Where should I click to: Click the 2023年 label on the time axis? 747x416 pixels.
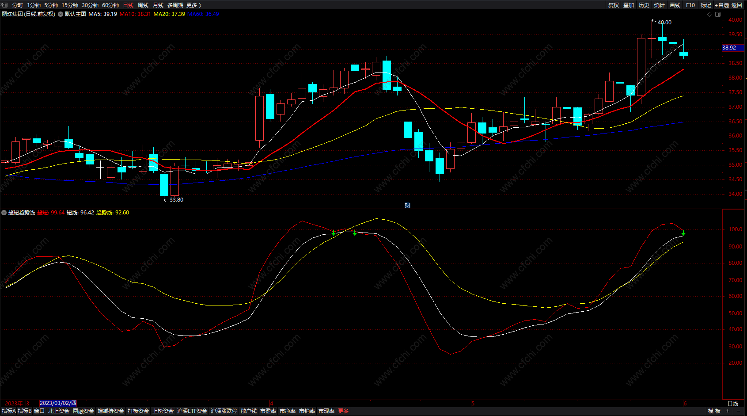point(14,404)
